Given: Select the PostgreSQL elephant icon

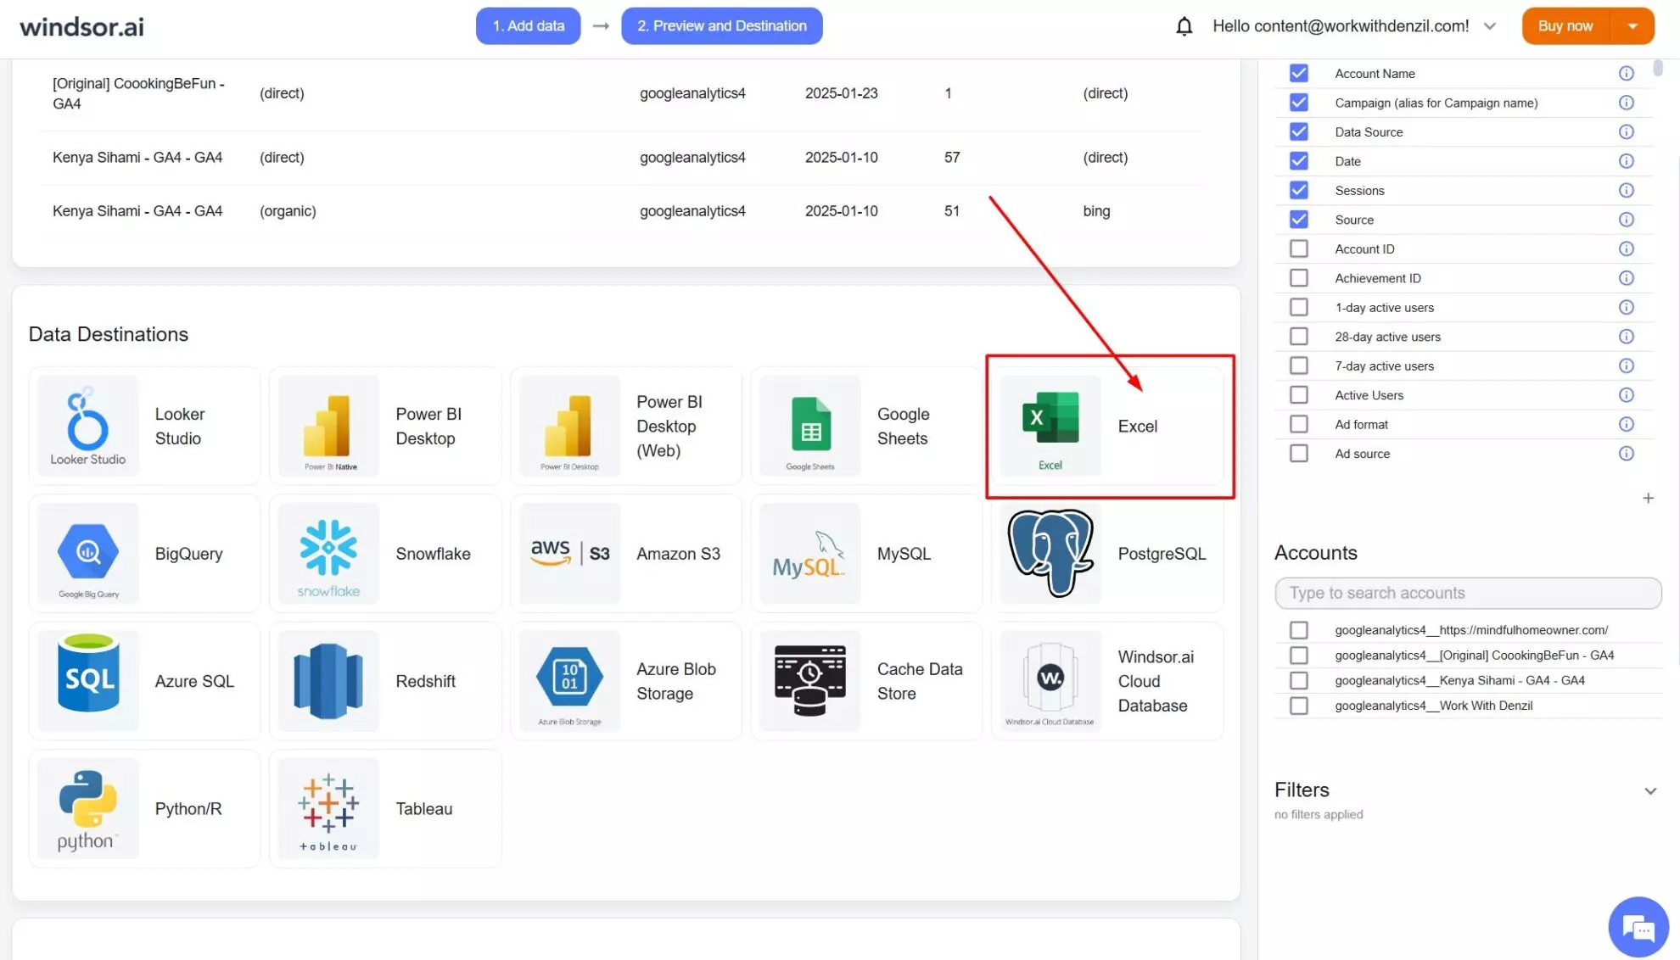Looking at the screenshot, I should [x=1050, y=553].
